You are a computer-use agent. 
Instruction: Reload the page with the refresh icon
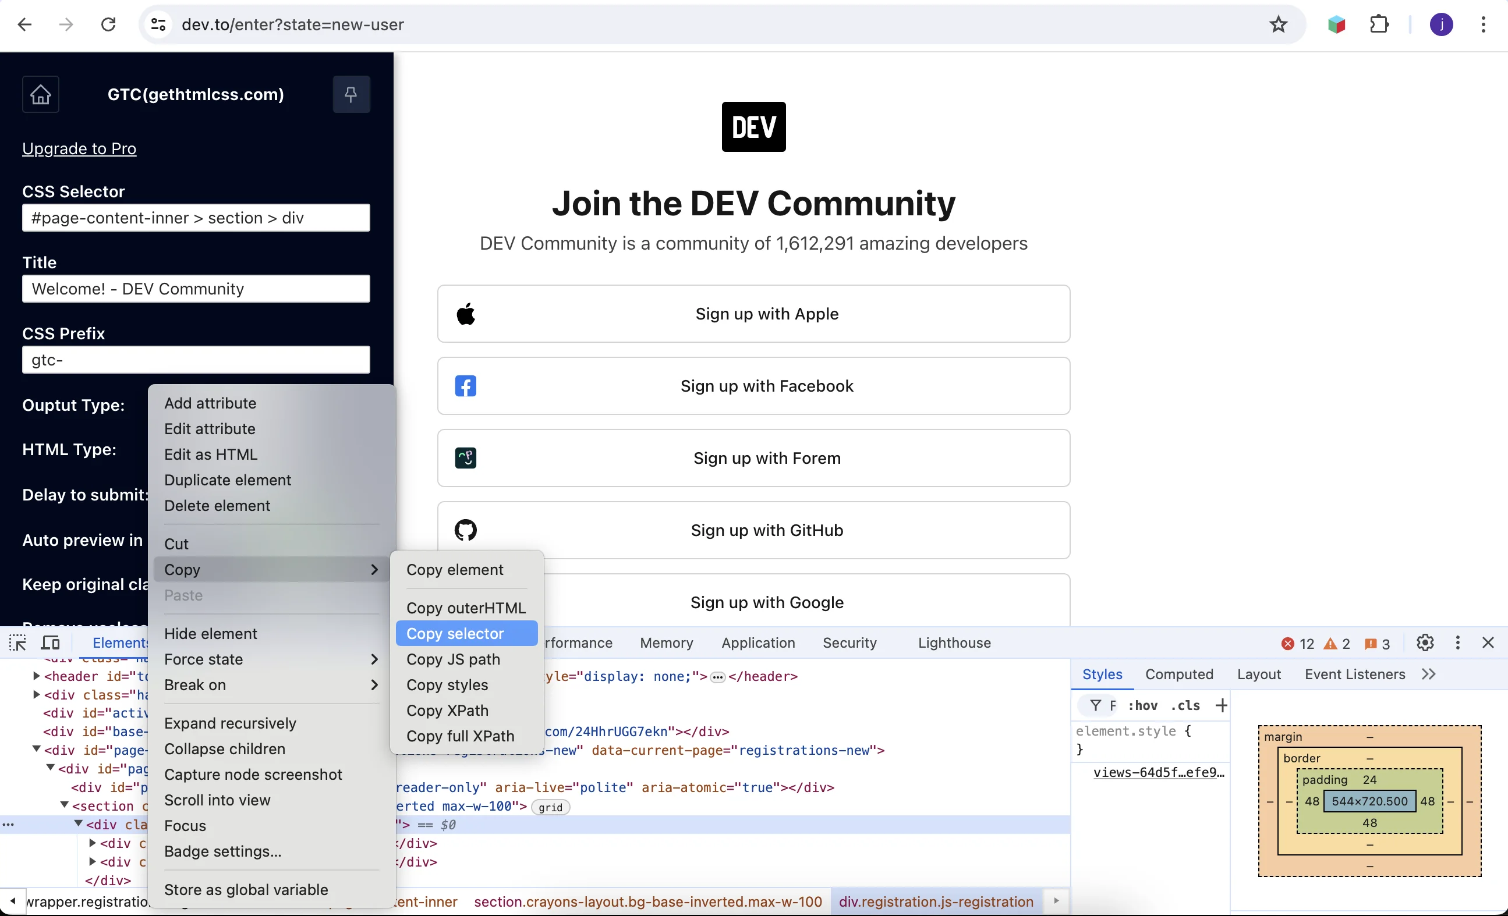[x=108, y=24]
